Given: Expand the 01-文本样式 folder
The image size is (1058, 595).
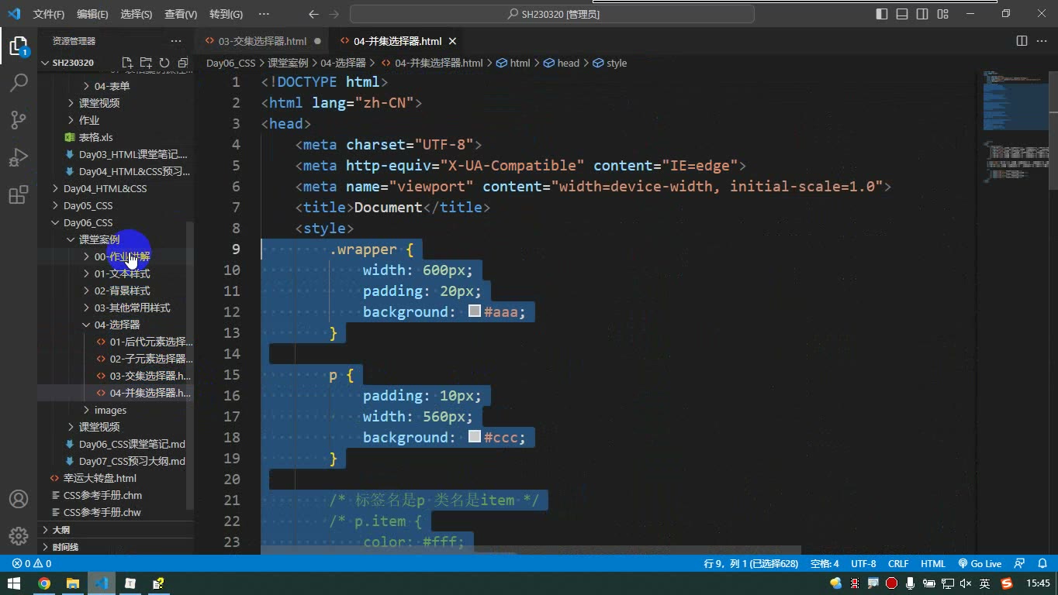Looking at the screenshot, I should (x=116, y=273).
